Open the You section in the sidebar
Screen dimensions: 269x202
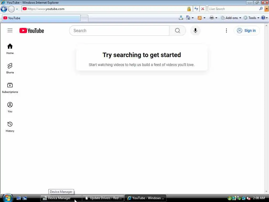(x=10, y=107)
